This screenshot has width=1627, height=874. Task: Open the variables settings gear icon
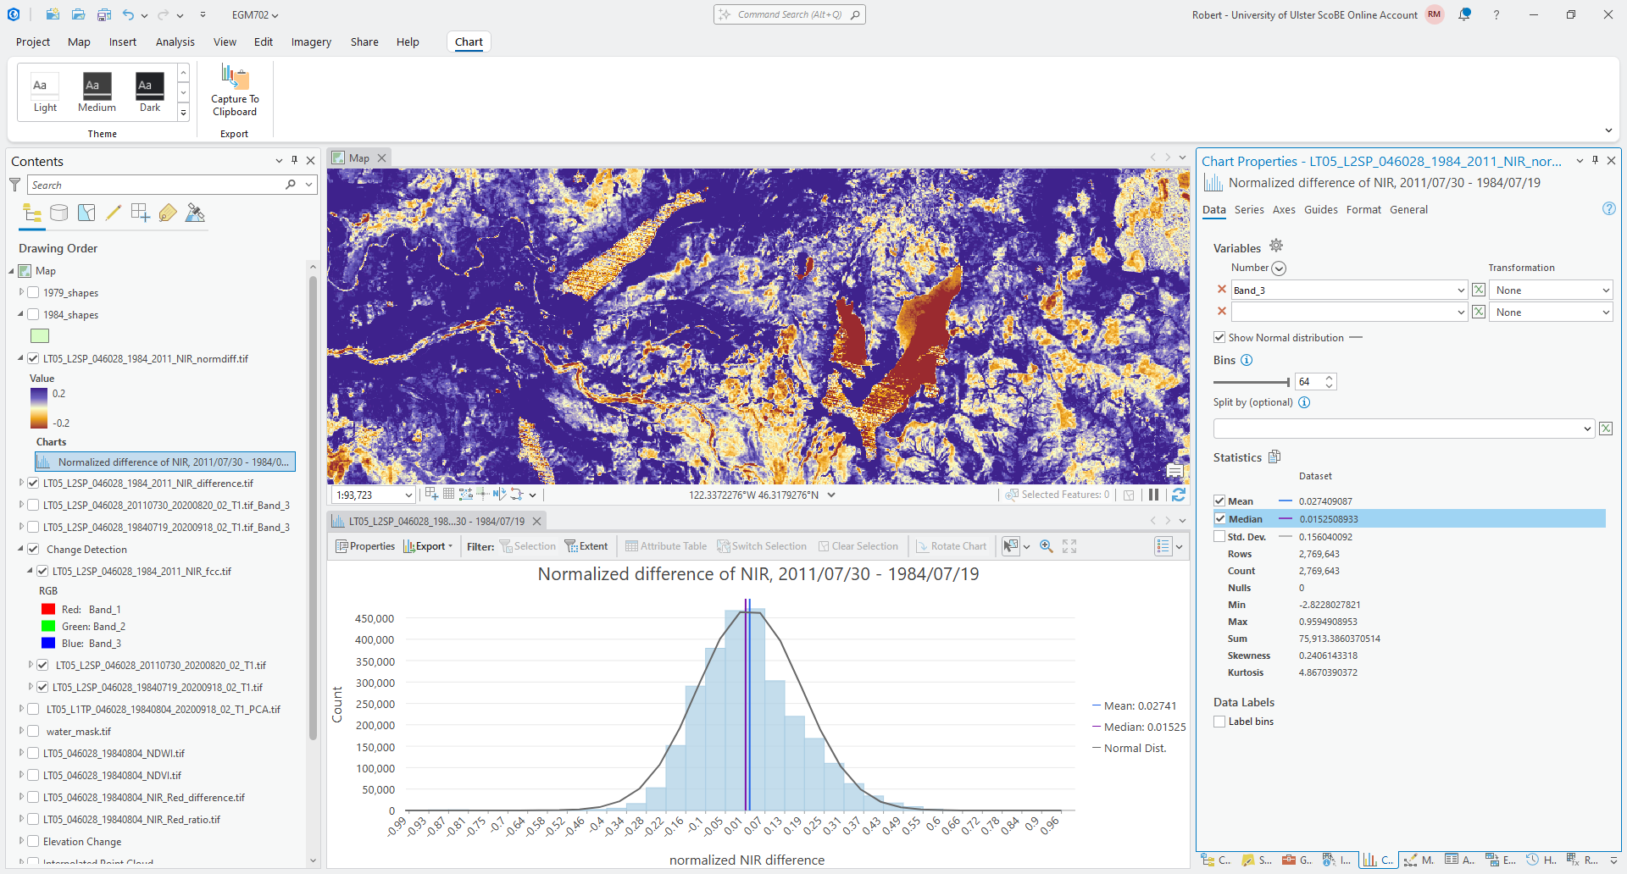(1276, 246)
